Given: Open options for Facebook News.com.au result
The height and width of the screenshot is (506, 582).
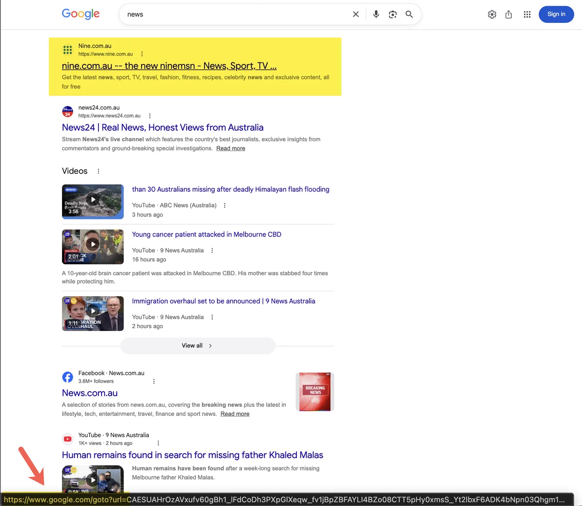Looking at the screenshot, I should (x=154, y=381).
